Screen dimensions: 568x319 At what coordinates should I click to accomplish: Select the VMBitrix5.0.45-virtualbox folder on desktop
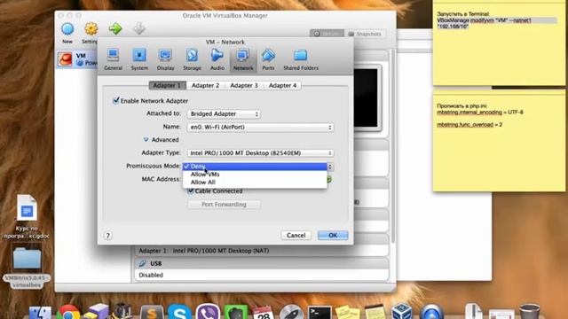tap(27, 268)
